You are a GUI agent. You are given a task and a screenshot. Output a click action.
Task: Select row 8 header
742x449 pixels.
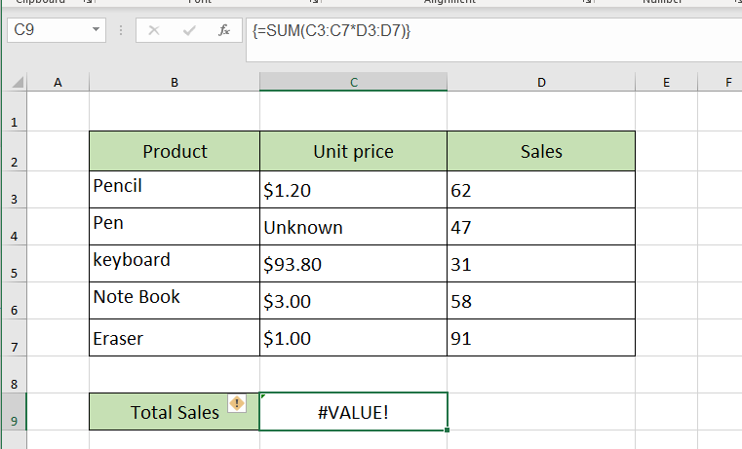(15, 374)
